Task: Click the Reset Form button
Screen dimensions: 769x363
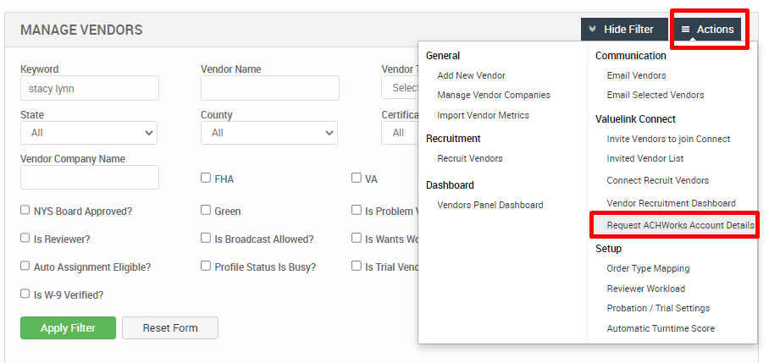Action: point(169,327)
